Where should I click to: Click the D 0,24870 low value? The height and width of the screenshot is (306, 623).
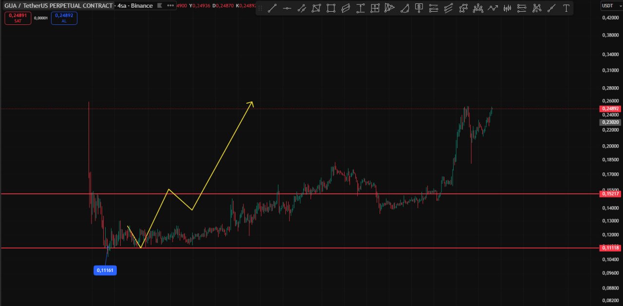223,6
